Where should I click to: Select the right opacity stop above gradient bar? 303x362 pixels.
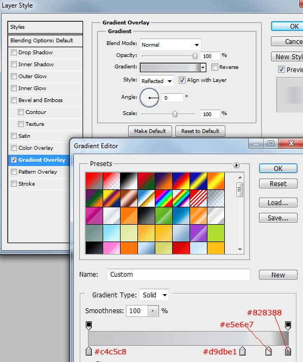[x=288, y=325]
